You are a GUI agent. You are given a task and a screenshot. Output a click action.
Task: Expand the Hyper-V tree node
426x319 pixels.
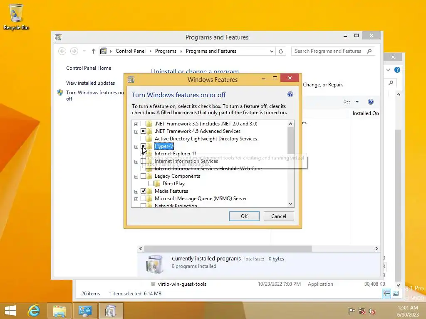(x=136, y=147)
